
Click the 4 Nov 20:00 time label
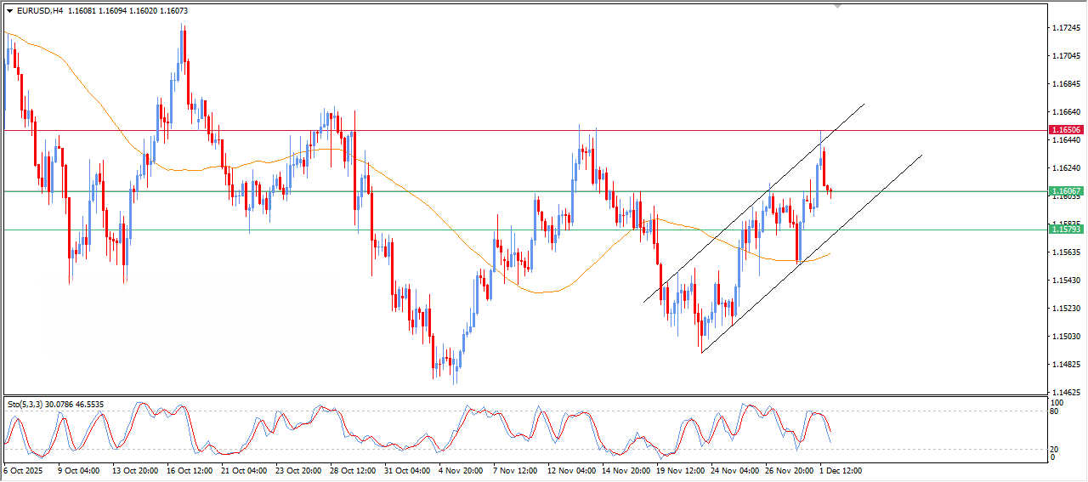pyautogui.click(x=459, y=470)
